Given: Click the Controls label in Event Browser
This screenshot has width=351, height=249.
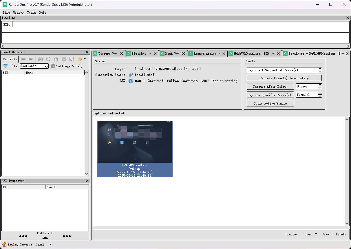Looking at the screenshot, I should (10, 59).
